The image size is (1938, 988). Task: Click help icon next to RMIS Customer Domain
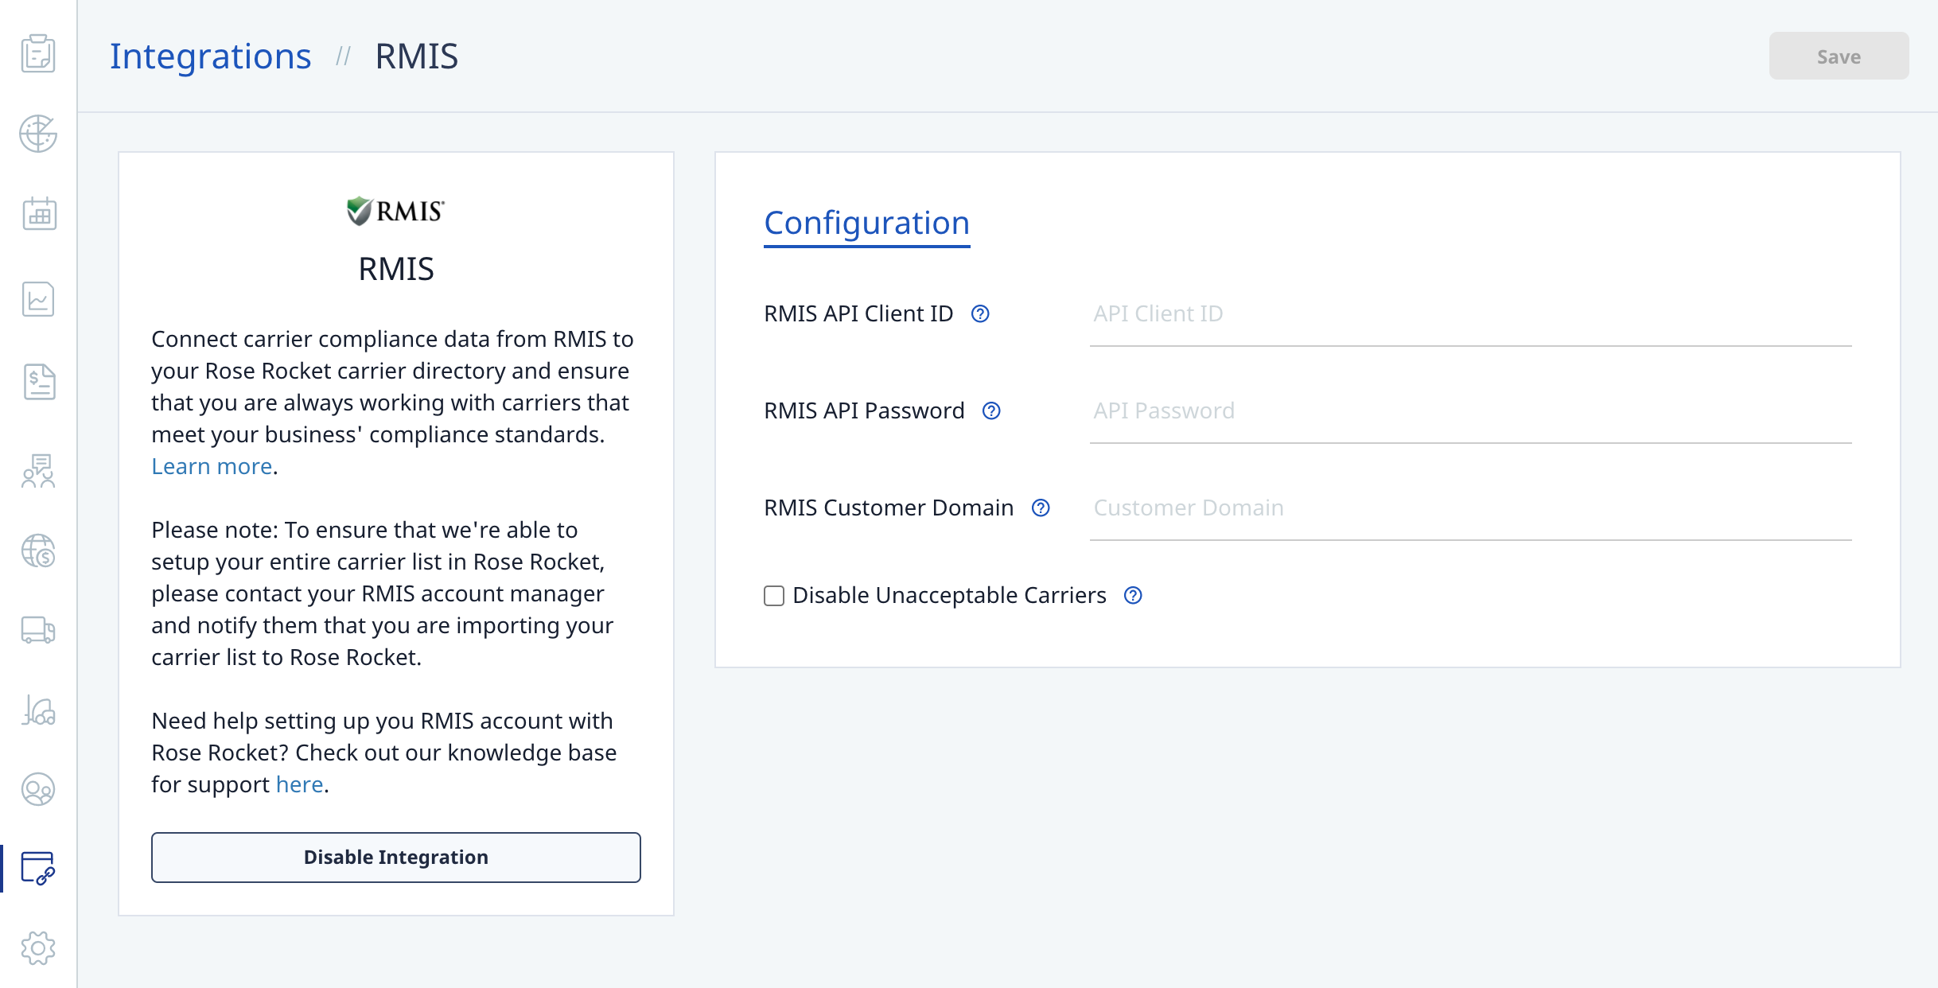click(1041, 508)
